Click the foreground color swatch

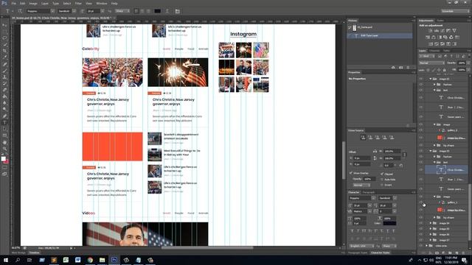(x=3, y=159)
